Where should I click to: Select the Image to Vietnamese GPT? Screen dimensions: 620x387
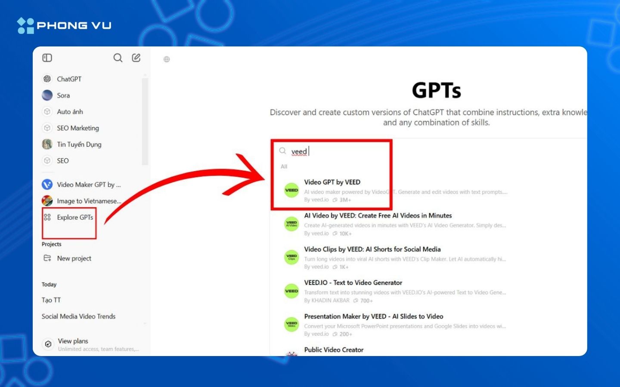[88, 201]
